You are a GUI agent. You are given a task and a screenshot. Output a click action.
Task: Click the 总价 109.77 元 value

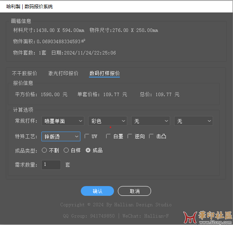point(160,95)
